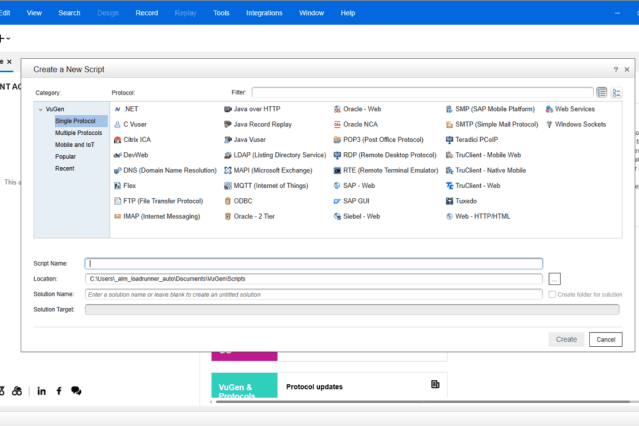The width and height of the screenshot is (639, 426).
Task: Select the RDP (Remote Desktop Protocol) icon
Action: (x=337, y=155)
